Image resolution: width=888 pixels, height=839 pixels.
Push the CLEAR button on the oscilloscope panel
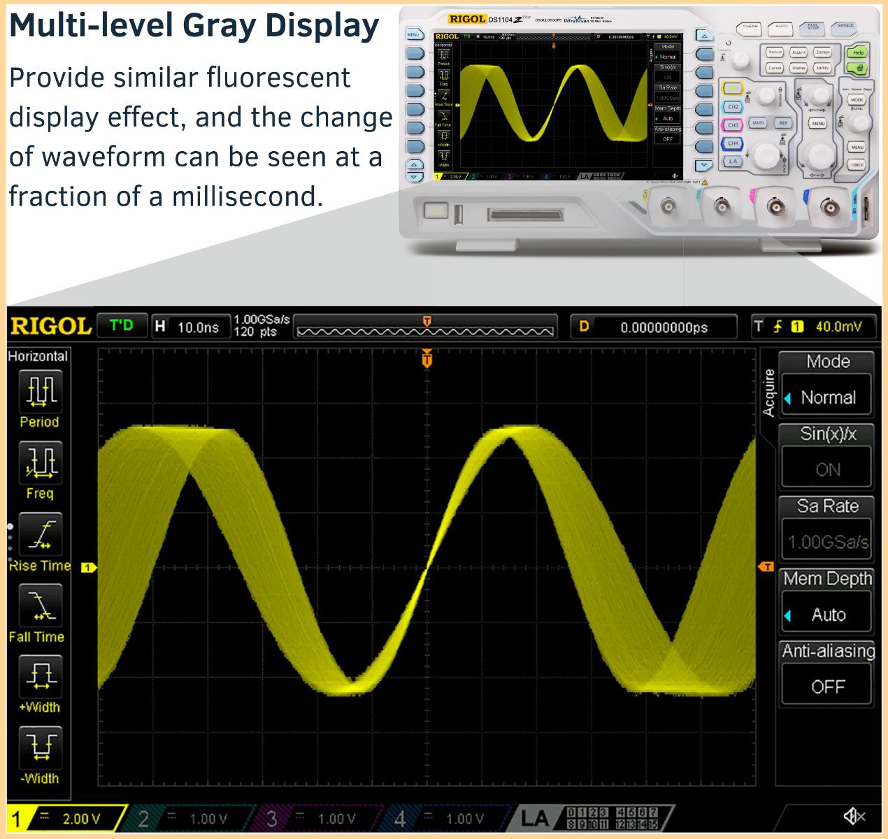[750, 28]
